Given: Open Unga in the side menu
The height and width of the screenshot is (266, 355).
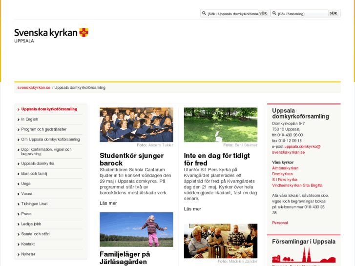Looking at the screenshot, I should click(x=26, y=184).
